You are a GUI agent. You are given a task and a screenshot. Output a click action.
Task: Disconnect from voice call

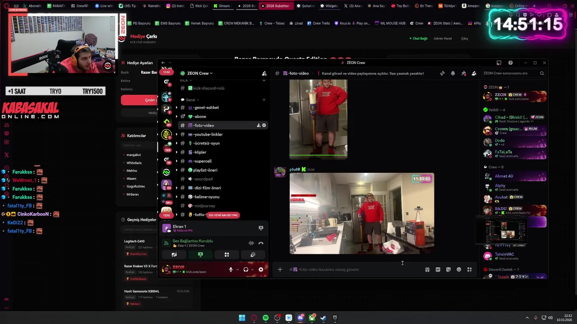(261, 243)
